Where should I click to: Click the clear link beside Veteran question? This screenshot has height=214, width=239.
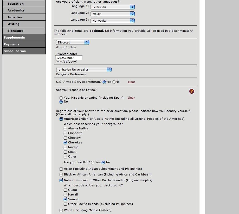132,82
